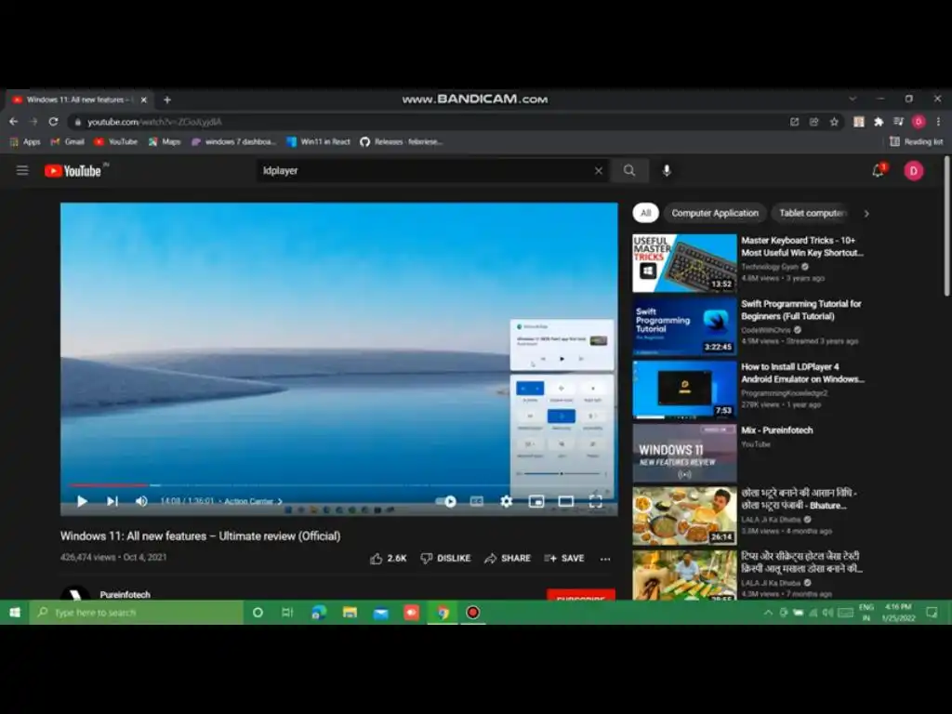Open Win11 in React bookmark
The image size is (952, 714).
[x=319, y=141]
